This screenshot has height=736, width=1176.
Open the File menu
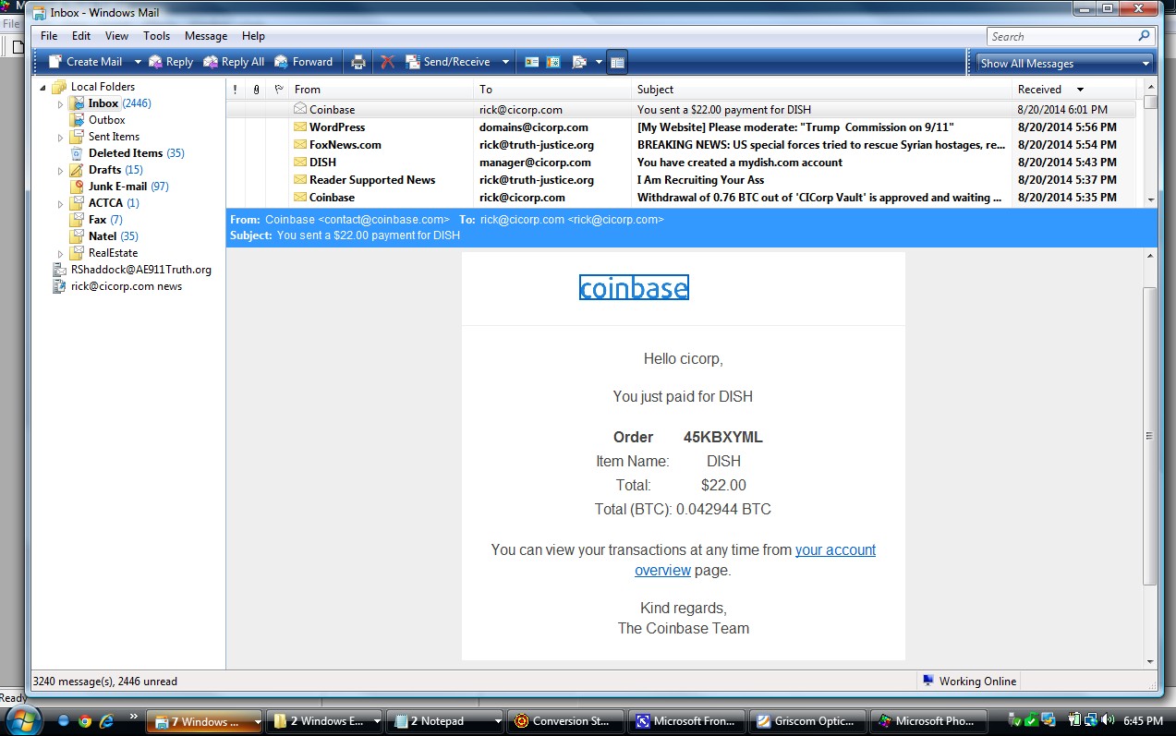tap(49, 36)
